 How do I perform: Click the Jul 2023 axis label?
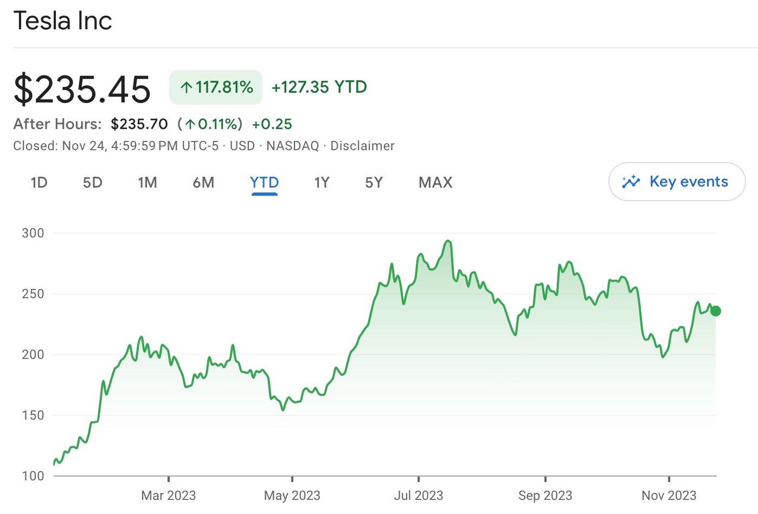(x=419, y=495)
